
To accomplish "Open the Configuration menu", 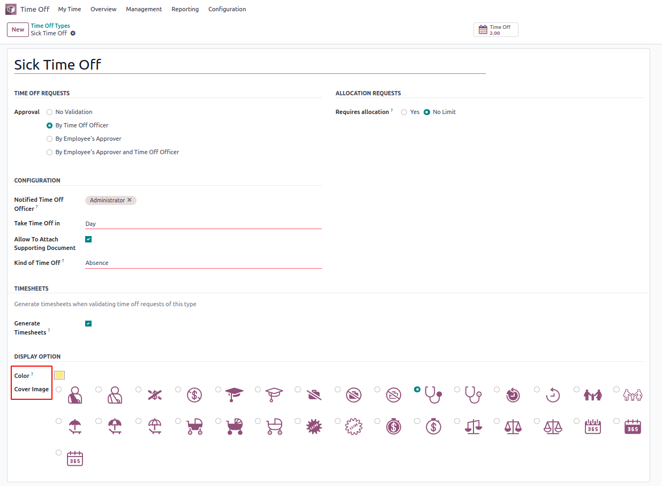I will [227, 9].
